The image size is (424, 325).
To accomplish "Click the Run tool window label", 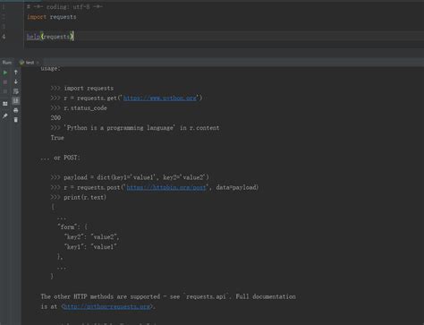I will tap(7, 63).
